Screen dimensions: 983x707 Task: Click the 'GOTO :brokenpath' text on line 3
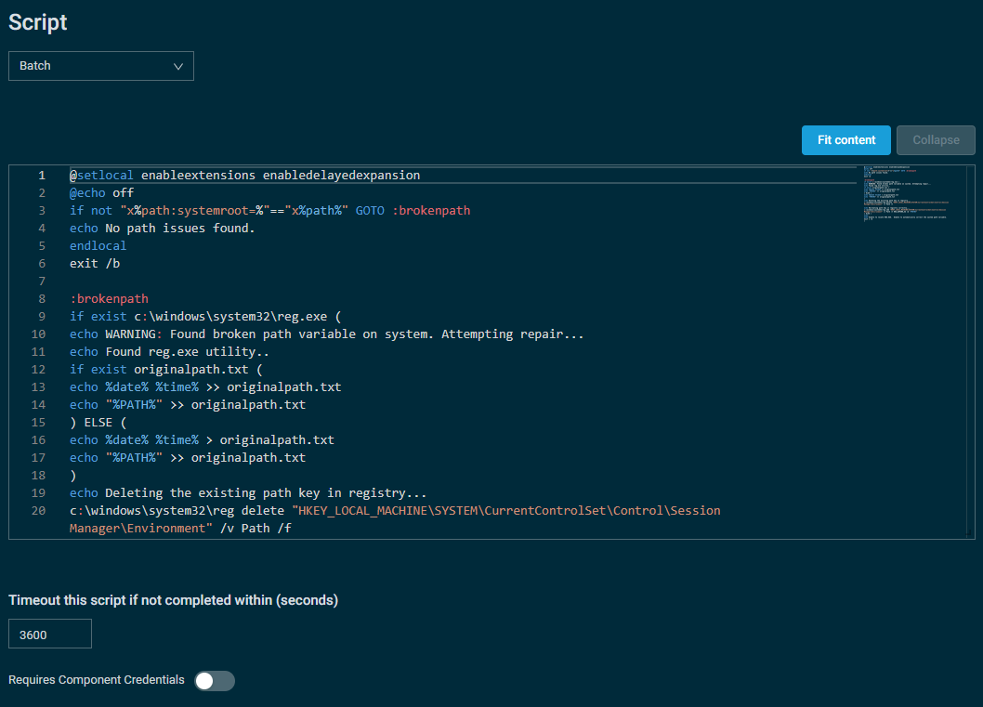[x=413, y=211]
